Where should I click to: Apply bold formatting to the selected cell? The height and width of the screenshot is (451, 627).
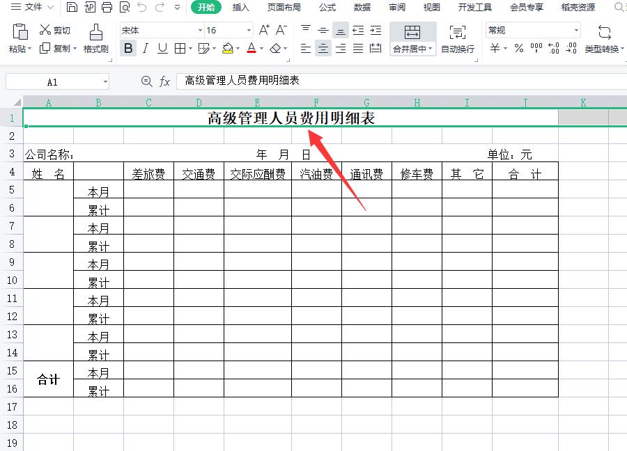click(x=128, y=49)
